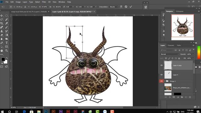Viewport: 201px width, 113px height.
Task: Select the Blur tool
Action: [2, 39]
